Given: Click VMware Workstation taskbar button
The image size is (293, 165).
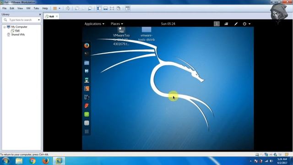Looking at the screenshot, I should [x=59, y=161].
